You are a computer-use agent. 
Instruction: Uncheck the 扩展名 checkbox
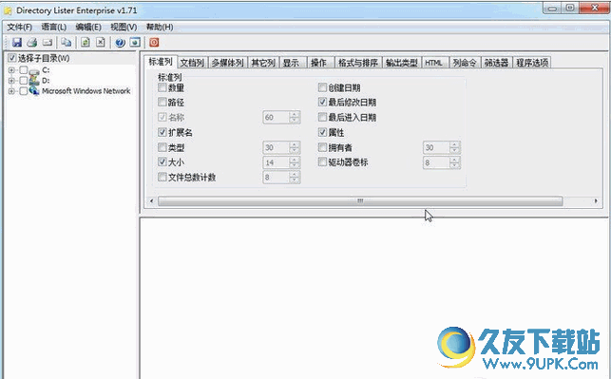[x=162, y=132]
